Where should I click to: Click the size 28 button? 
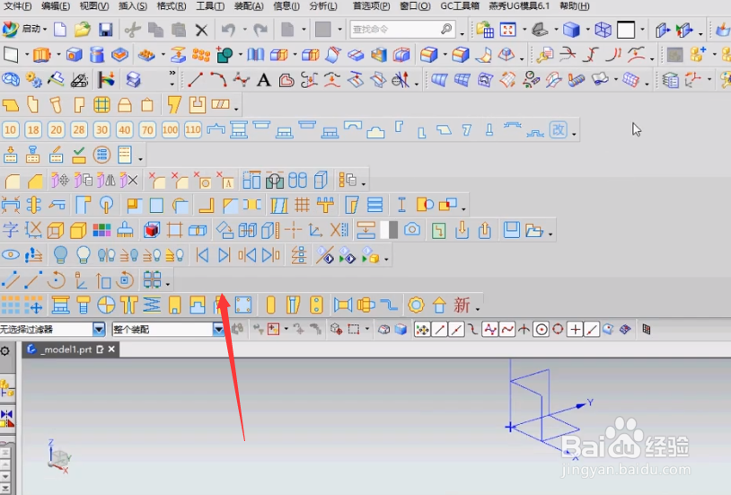[79, 129]
